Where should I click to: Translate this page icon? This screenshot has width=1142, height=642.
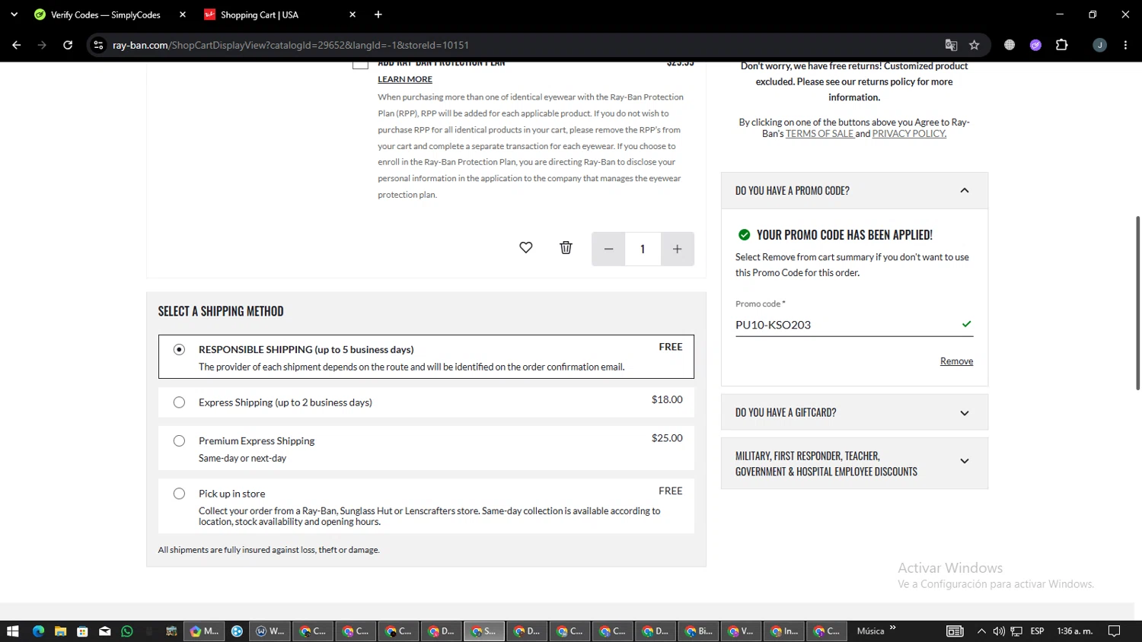pyautogui.click(x=951, y=45)
